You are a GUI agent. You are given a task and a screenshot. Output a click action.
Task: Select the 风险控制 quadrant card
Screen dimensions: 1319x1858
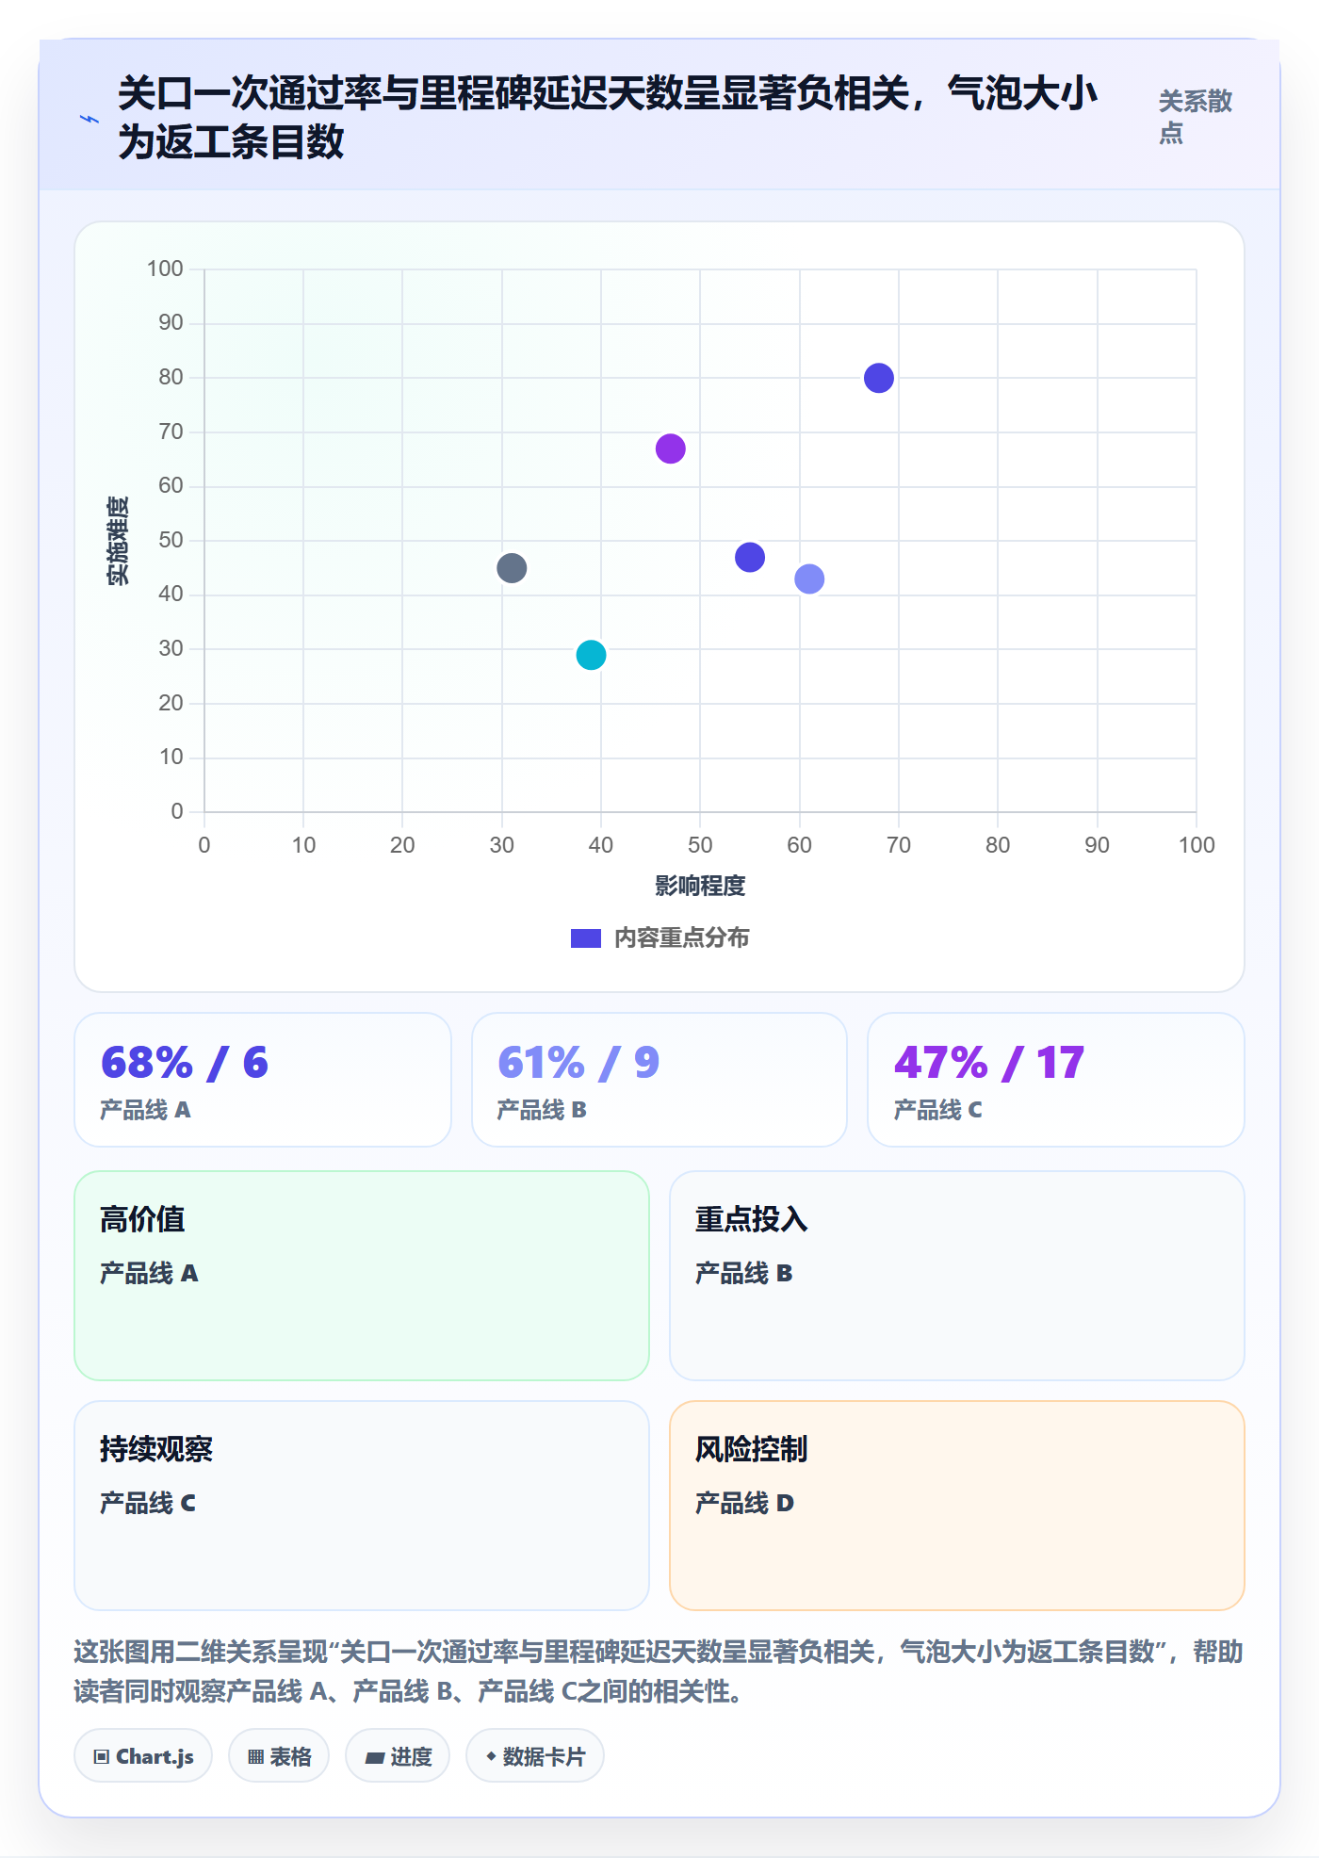pyautogui.click(x=957, y=1506)
